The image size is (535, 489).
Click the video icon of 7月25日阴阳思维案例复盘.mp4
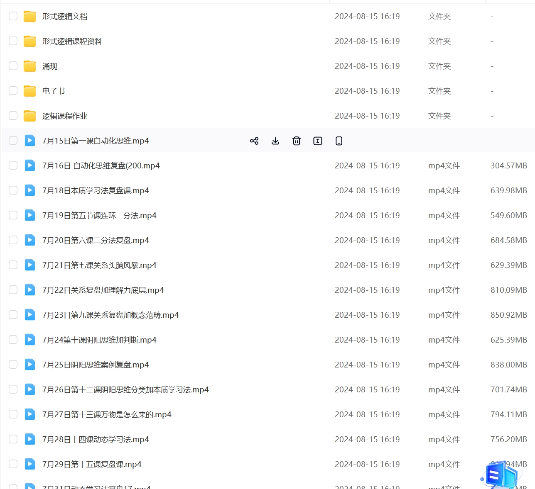[x=29, y=365]
